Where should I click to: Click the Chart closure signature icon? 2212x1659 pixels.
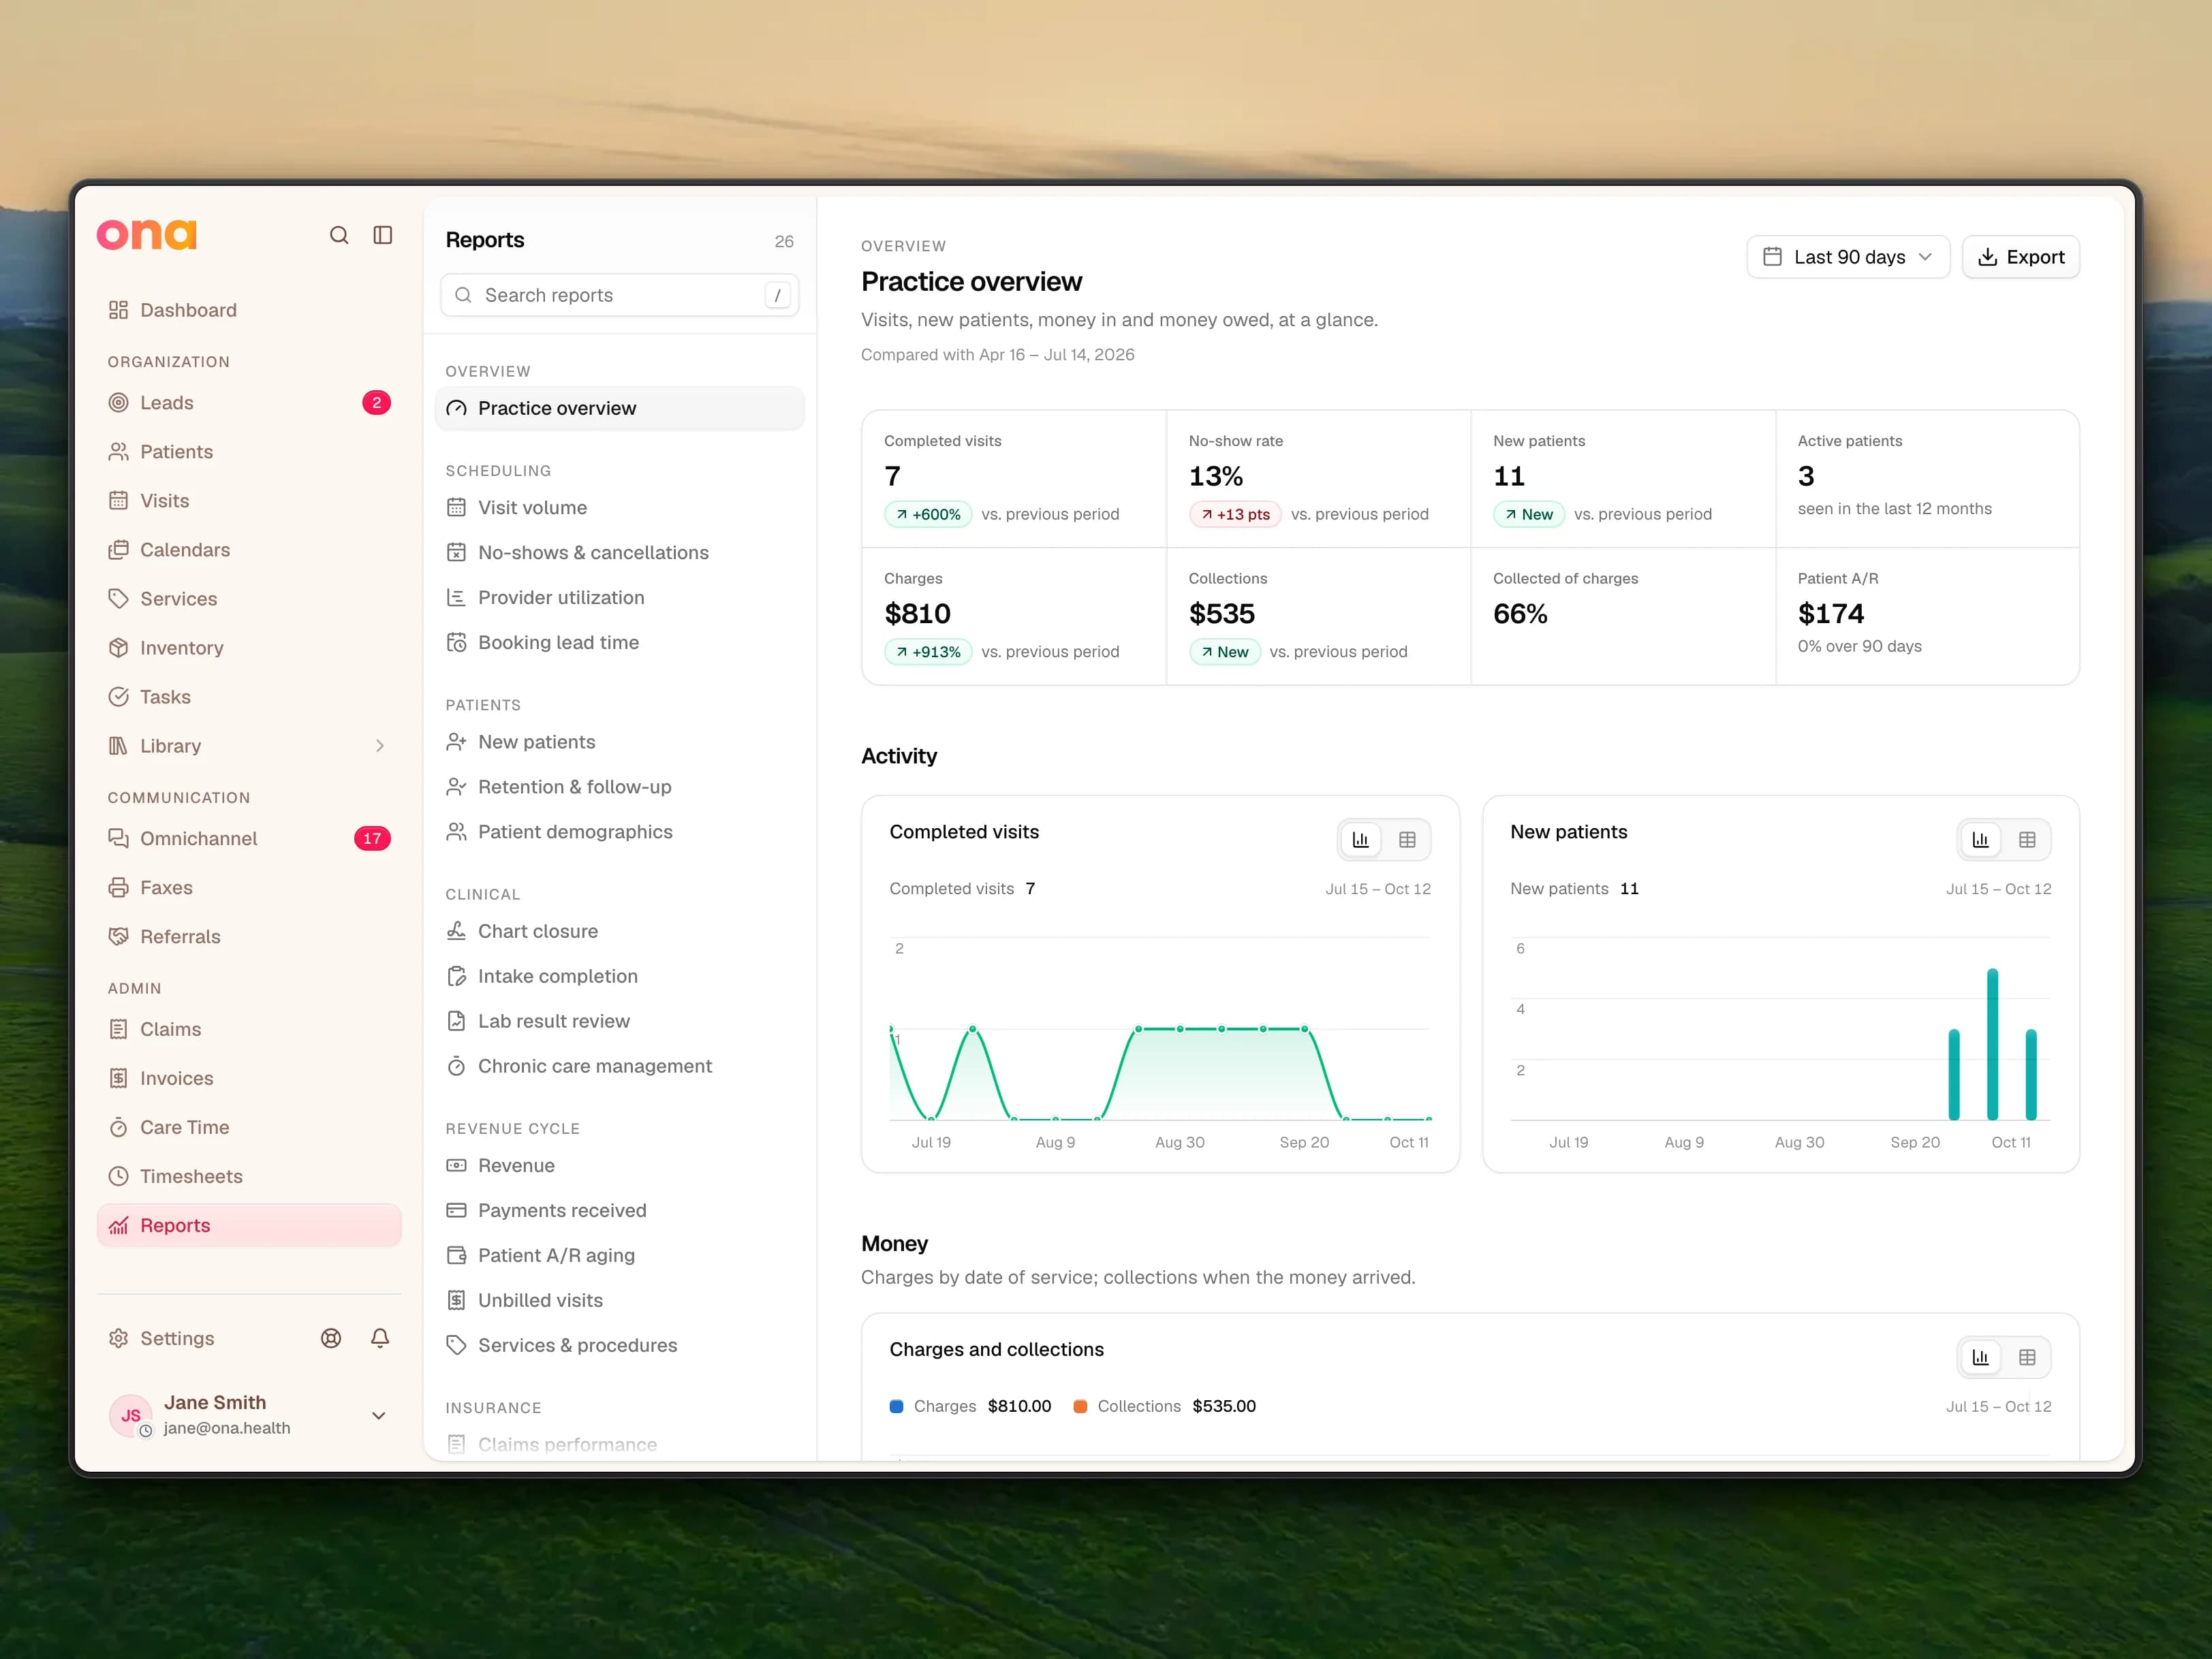[x=456, y=932]
